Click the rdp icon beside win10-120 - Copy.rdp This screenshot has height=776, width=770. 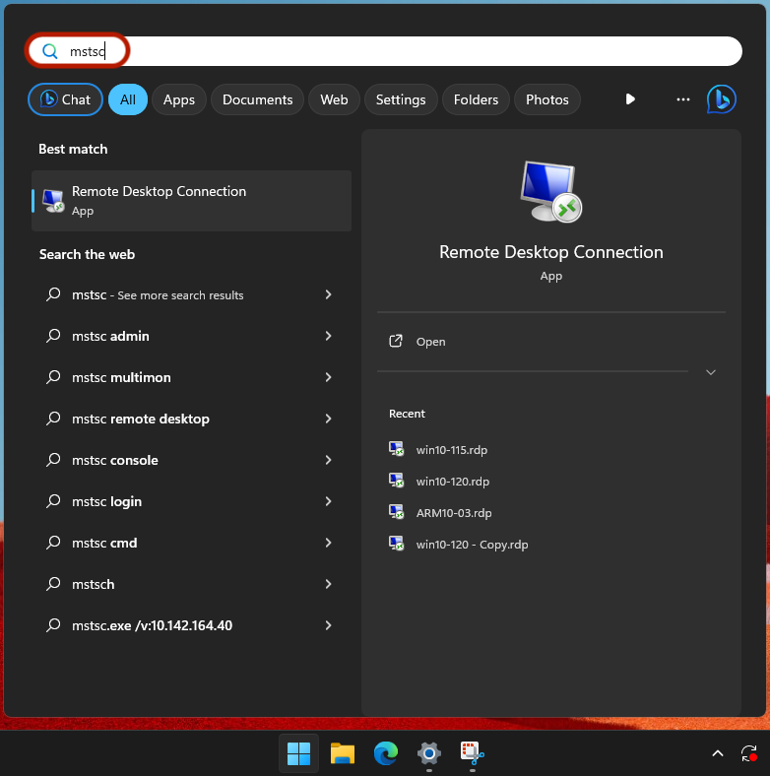(396, 544)
